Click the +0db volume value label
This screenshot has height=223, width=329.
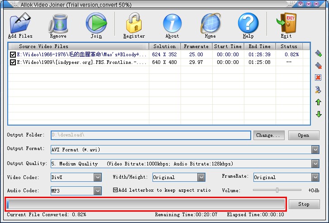[x=314, y=190]
